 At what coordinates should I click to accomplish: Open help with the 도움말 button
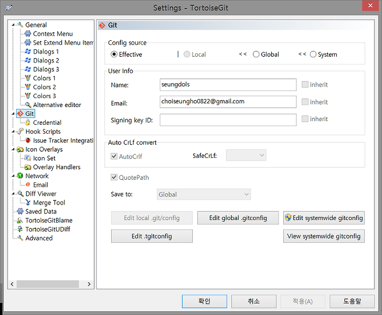(x=352, y=301)
